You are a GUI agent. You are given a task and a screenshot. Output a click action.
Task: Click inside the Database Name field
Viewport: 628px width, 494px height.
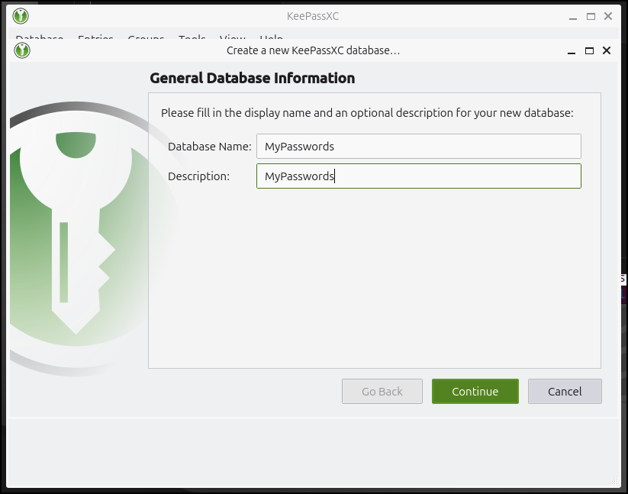[x=418, y=146]
